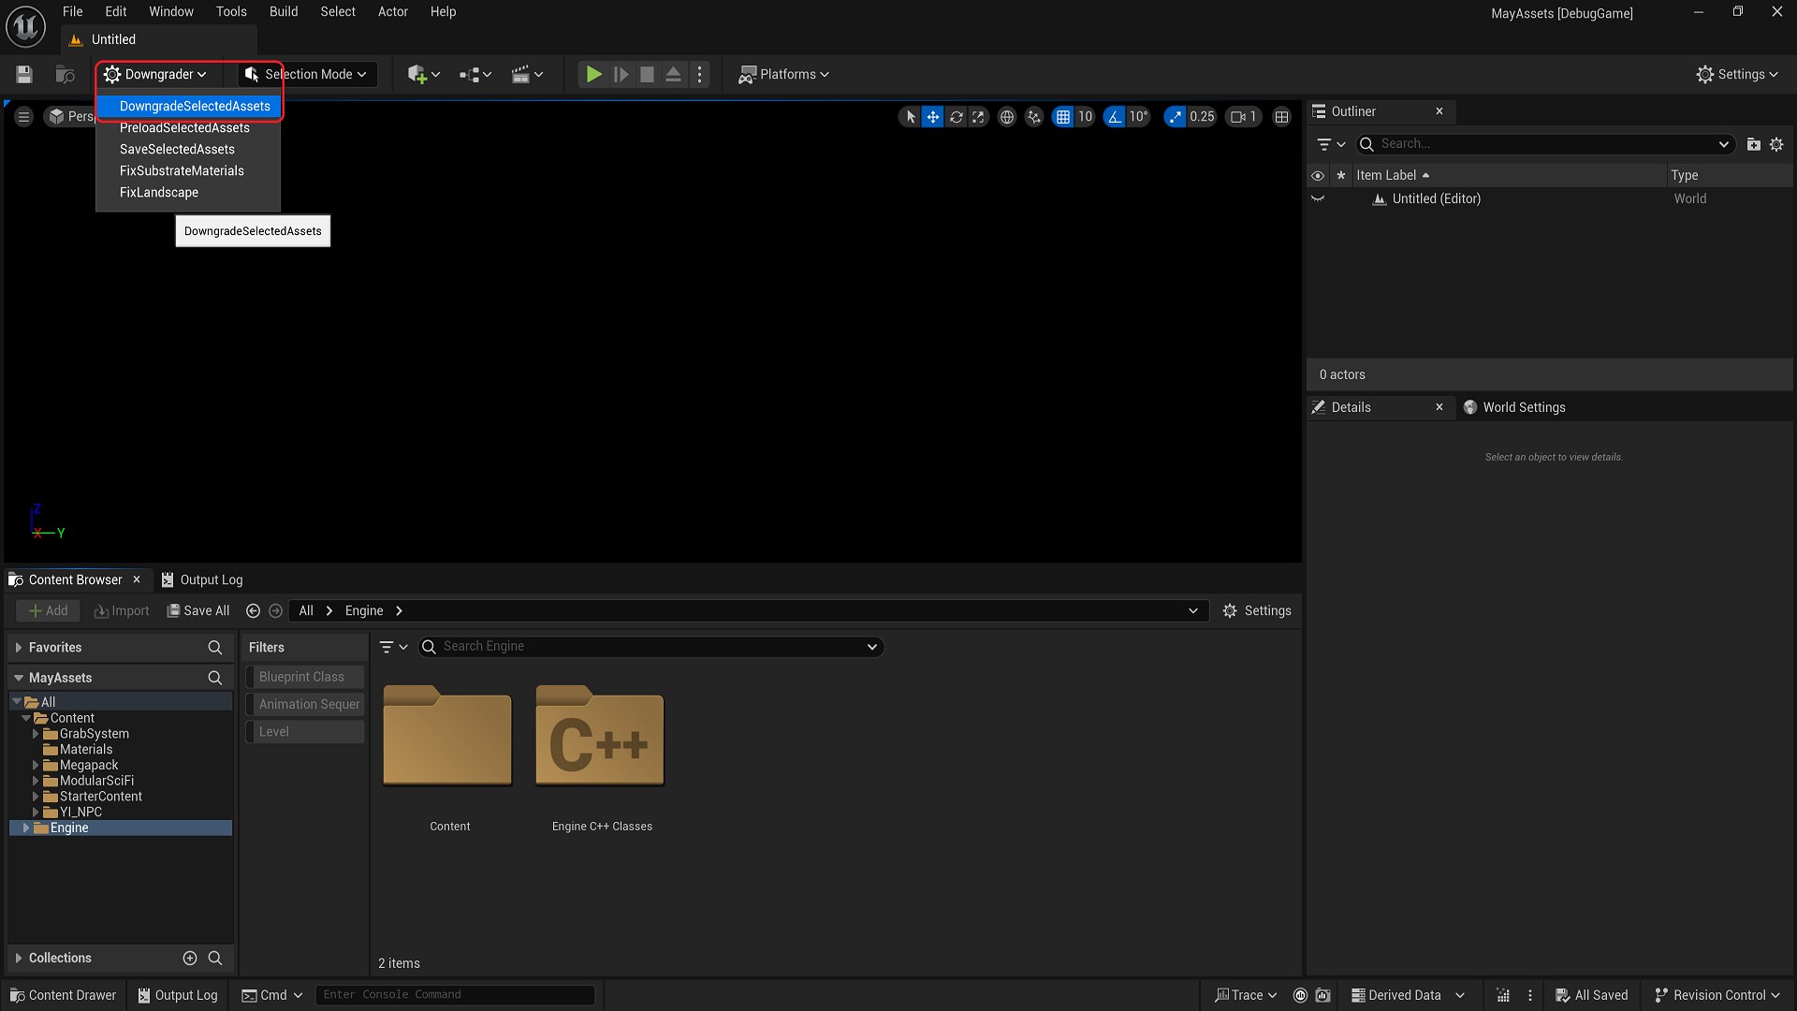Select the Scale tool in viewport toolbar
The image size is (1797, 1011).
click(978, 116)
